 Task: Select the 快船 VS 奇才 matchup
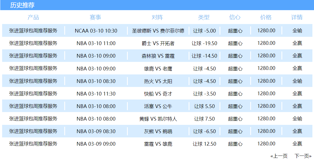[158, 94]
